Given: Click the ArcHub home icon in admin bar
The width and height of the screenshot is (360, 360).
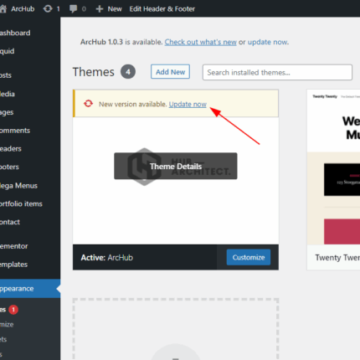Looking at the screenshot, I should 3,9.
